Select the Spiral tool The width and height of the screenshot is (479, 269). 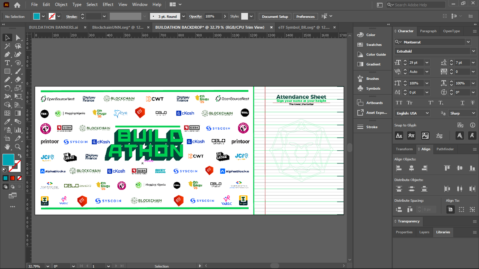[18, 63]
